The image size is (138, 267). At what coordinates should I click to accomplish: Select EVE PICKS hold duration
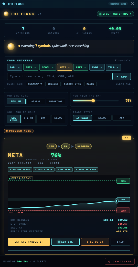(x=14, y=119)
